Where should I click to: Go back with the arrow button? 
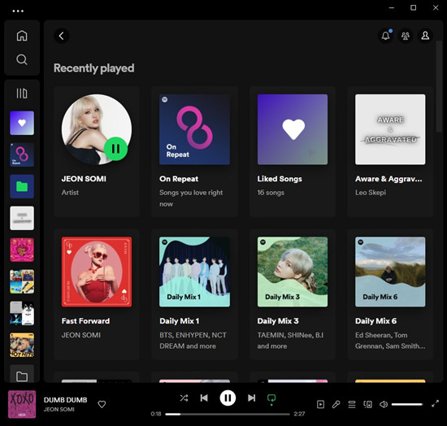62,36
